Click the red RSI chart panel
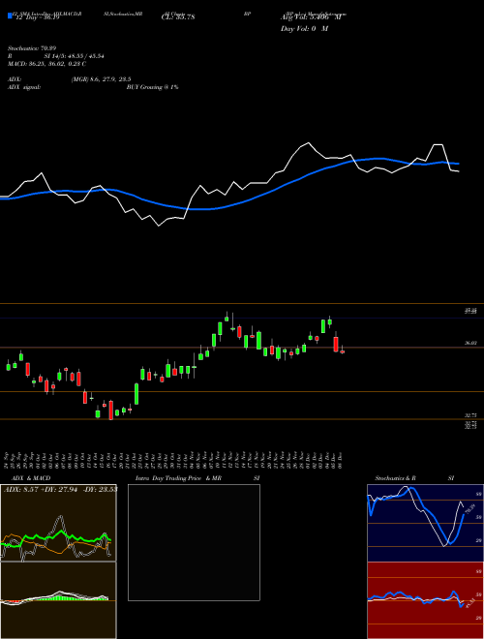Viewport: 484px width, 639px height. pos(425,600)
